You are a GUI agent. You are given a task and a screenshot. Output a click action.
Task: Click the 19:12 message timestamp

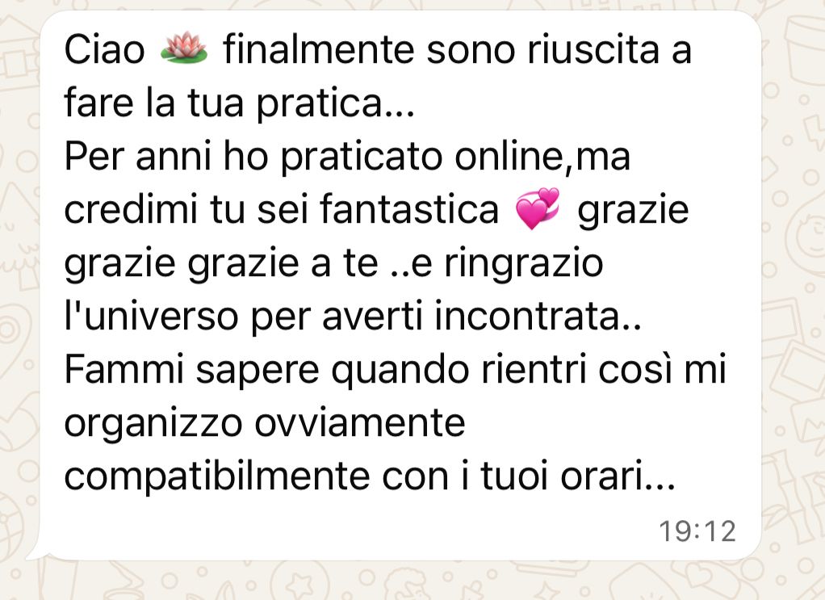click(697, 531)
